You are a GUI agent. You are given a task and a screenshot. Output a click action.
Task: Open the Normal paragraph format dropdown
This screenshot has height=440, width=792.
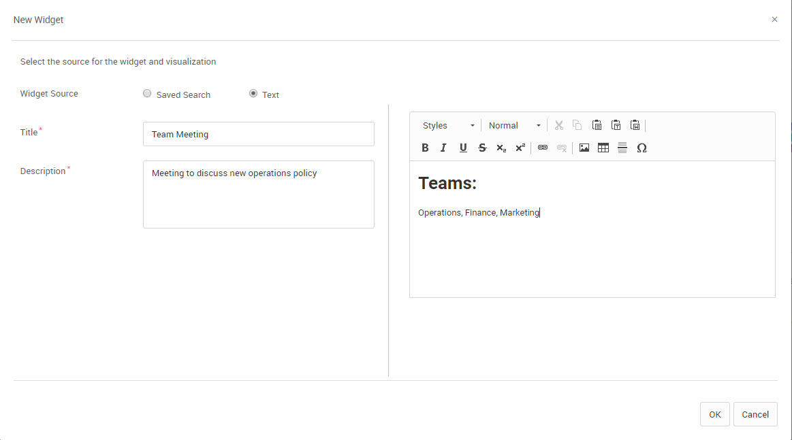pos(514,125)
